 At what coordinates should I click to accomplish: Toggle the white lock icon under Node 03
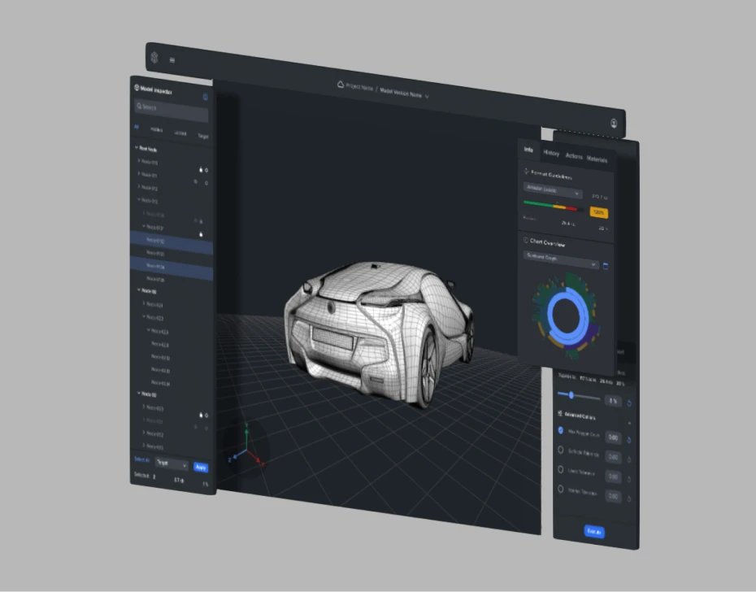(x=201, y=415)
